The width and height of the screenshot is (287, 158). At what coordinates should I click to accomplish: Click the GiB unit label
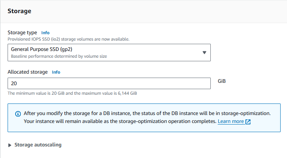pyautogui.click(x=222, y=81)
